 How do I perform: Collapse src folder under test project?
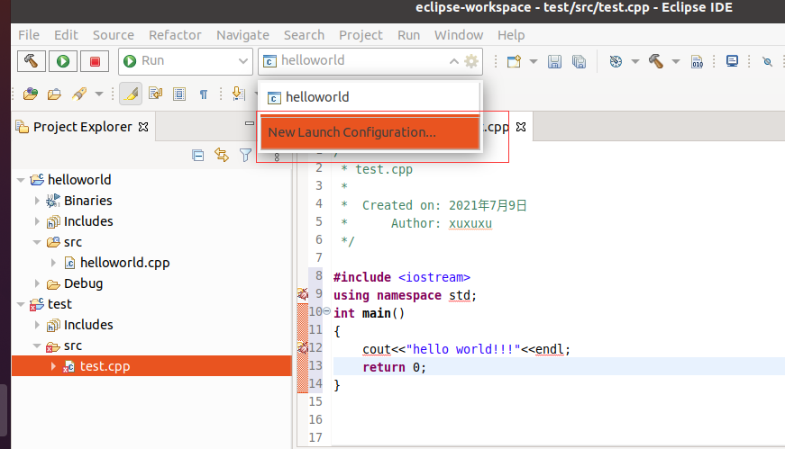coord(37,346)
